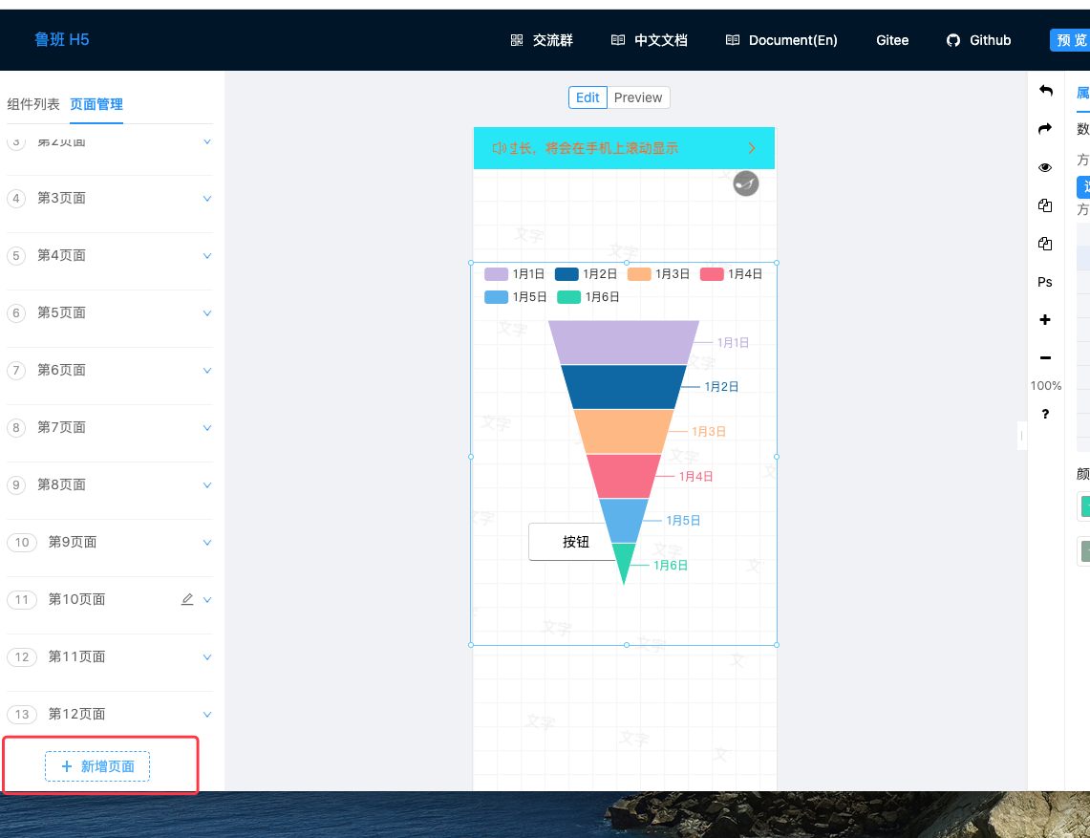Expand the 第10页面 dropdown chevron
Viewport: 1090px width, 838px height.
207,599
